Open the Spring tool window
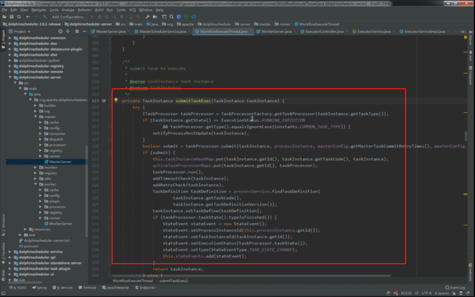 [x=40, y=288]
